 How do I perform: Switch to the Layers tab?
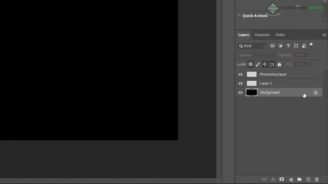point(244,35)
